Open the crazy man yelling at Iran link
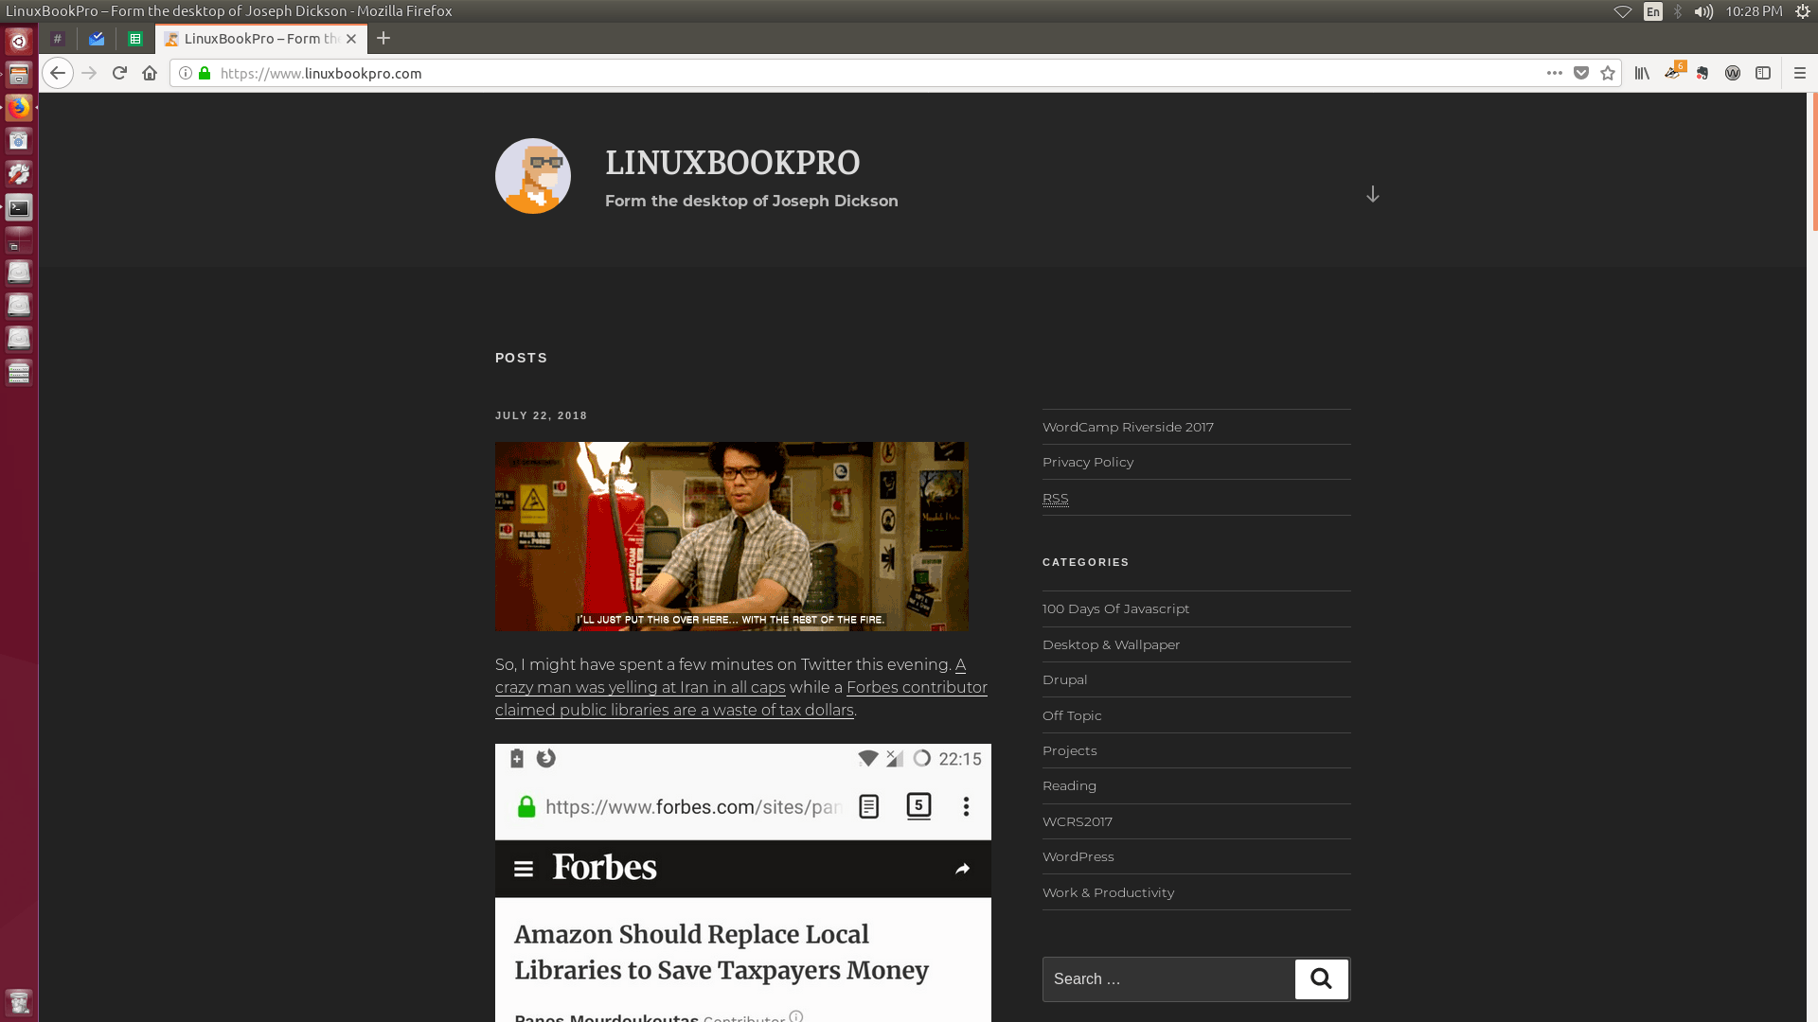 (640, 687)
